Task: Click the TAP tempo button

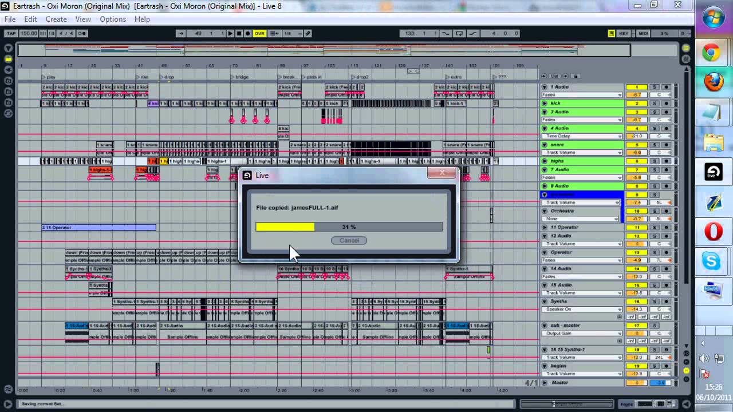Action: tap(11, 33)
